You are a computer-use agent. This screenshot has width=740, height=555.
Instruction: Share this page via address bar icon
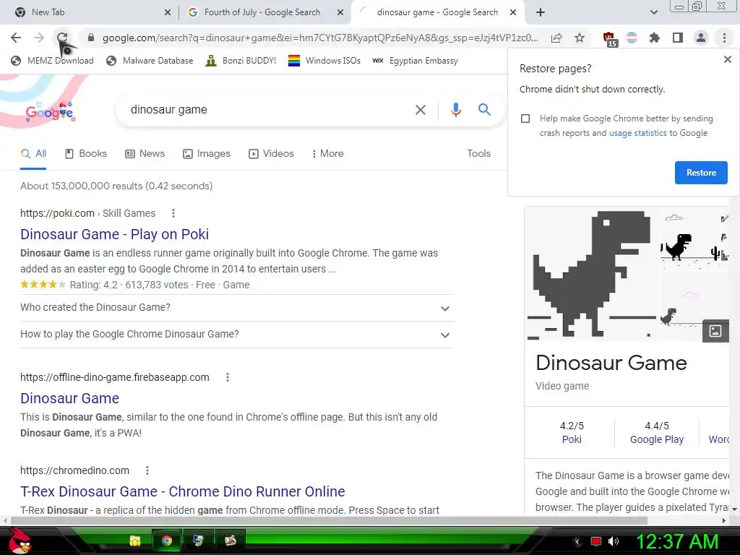point(556,38)
